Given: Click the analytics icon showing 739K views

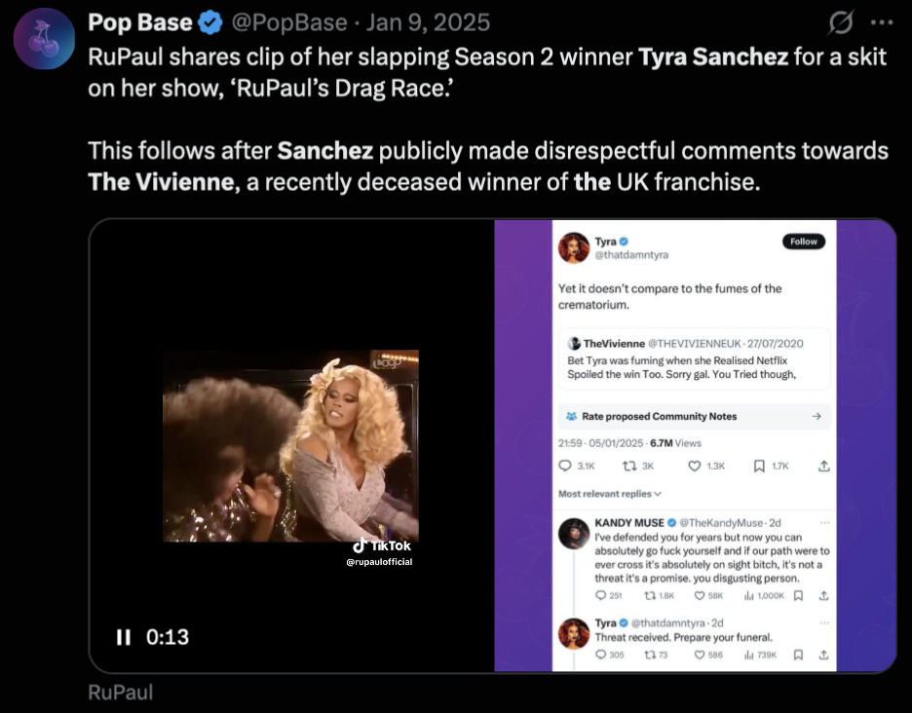Looking at the screenshot, I should [x=748, y=653].
